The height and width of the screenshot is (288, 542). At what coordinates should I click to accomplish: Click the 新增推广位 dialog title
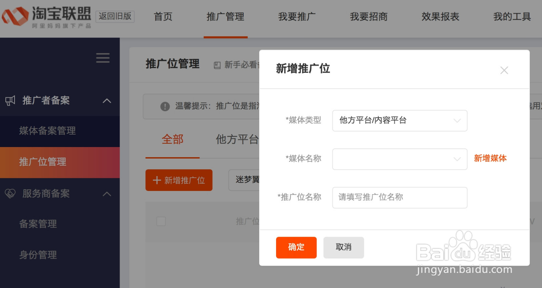point(303,69)
